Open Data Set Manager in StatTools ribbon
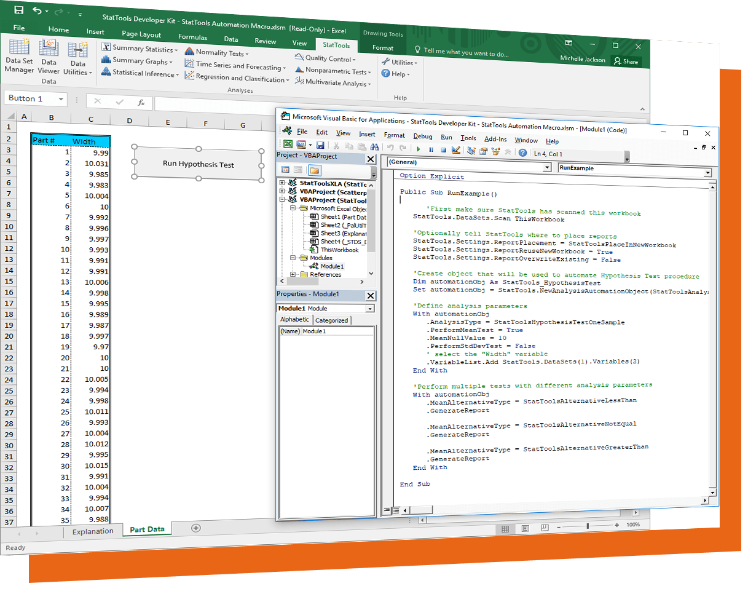 click(19, 57)
